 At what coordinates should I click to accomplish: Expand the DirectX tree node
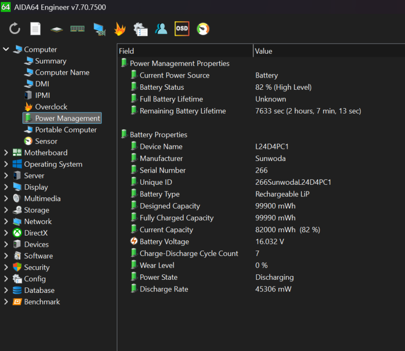click(6, 233)
